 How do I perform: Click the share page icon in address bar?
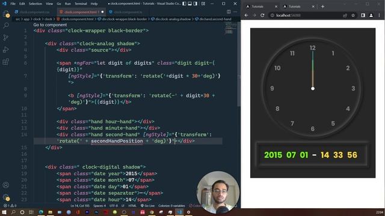coord(345,15)
